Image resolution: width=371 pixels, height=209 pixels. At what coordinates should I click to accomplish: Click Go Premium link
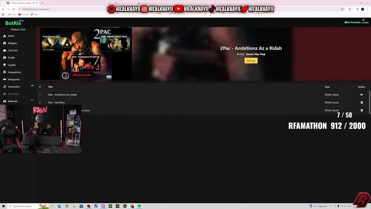(352, 22)
